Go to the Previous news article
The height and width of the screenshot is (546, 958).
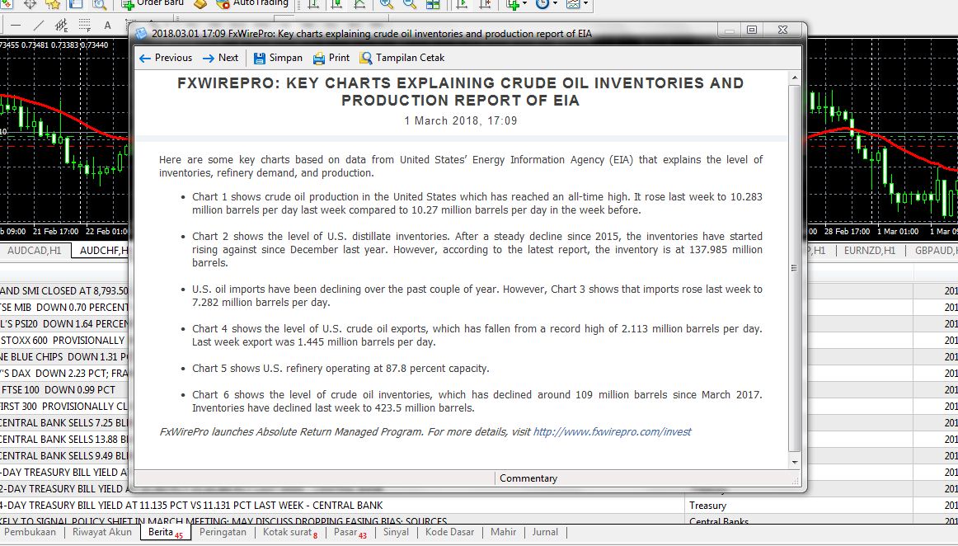(166, 58)
